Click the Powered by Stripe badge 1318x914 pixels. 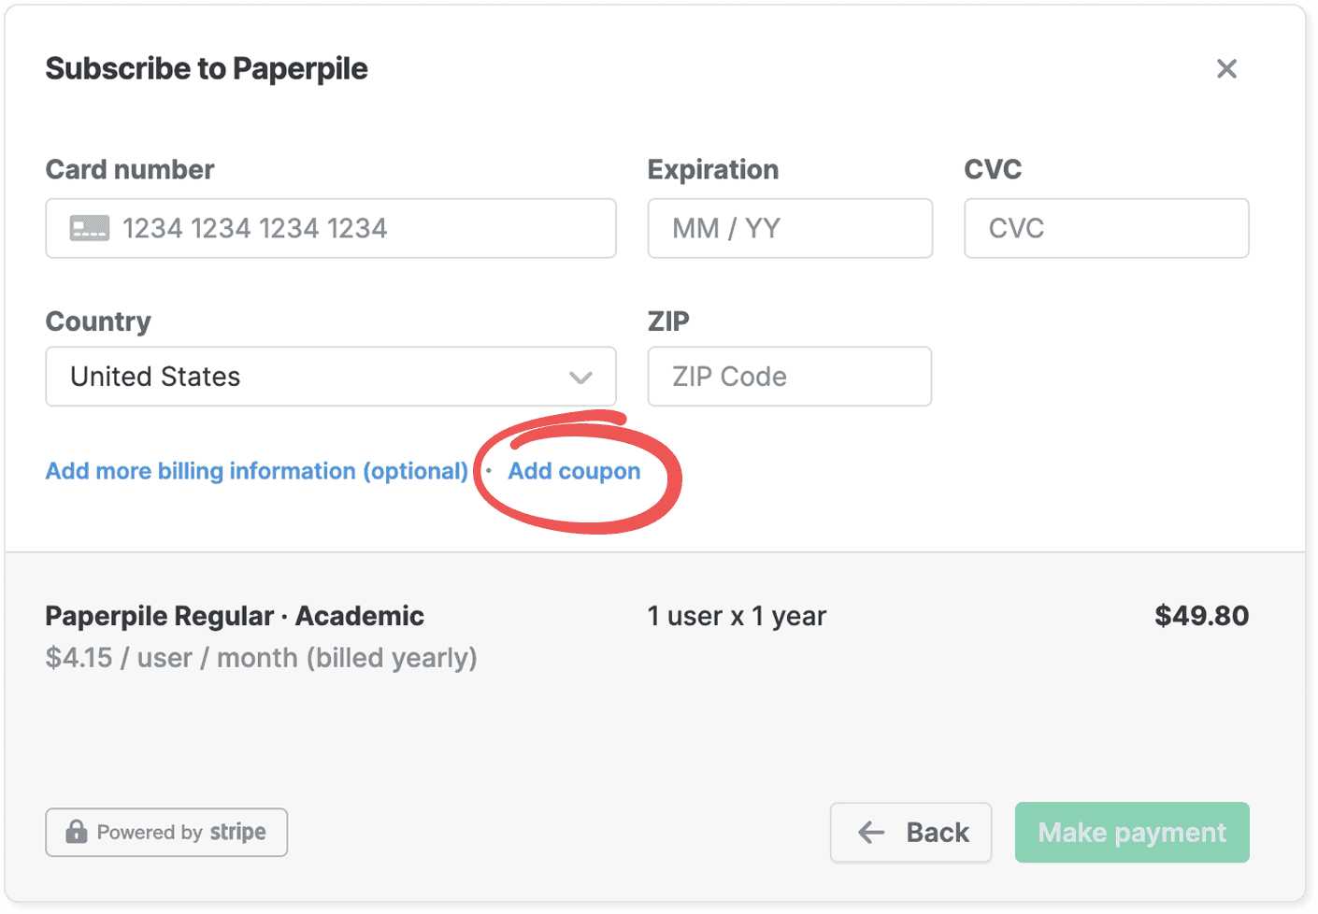166,833
